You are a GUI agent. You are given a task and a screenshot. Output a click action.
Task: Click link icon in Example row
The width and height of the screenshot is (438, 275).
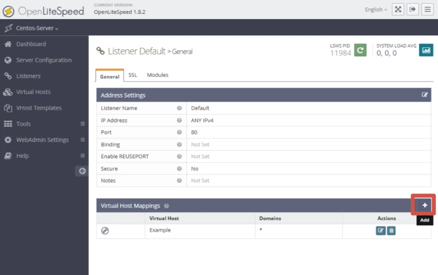point(105,231)
